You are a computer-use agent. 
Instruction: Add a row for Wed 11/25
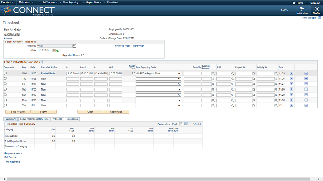click(x=292, y=73)
